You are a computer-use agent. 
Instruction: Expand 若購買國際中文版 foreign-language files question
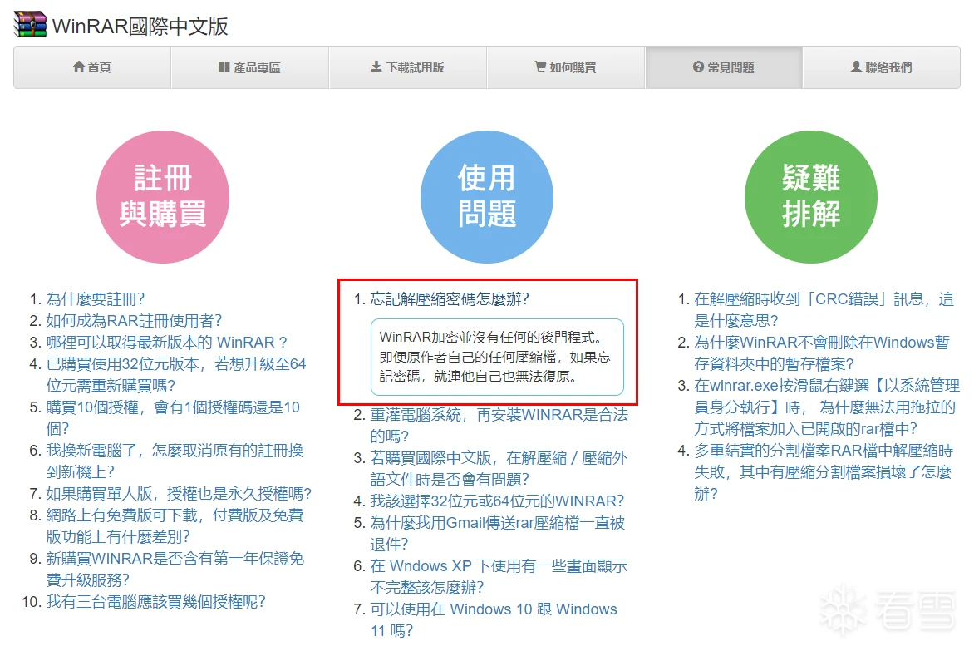(499, 468)
